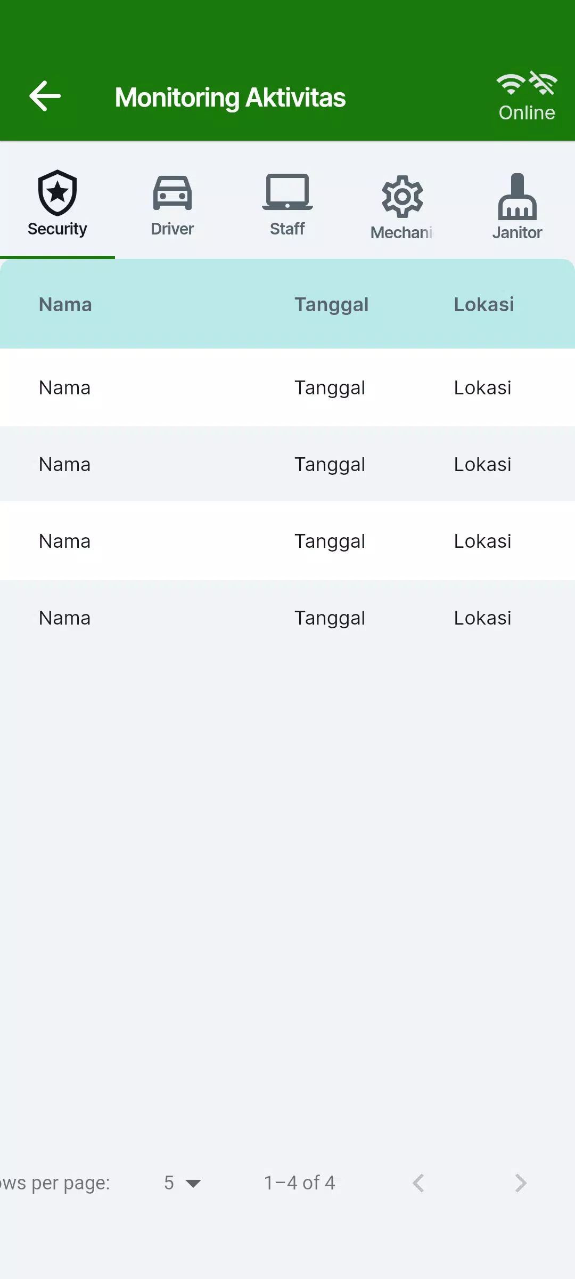Tap the back arrow icon
This screenshot has width=575, height=1279.
[x=45, y=96]
